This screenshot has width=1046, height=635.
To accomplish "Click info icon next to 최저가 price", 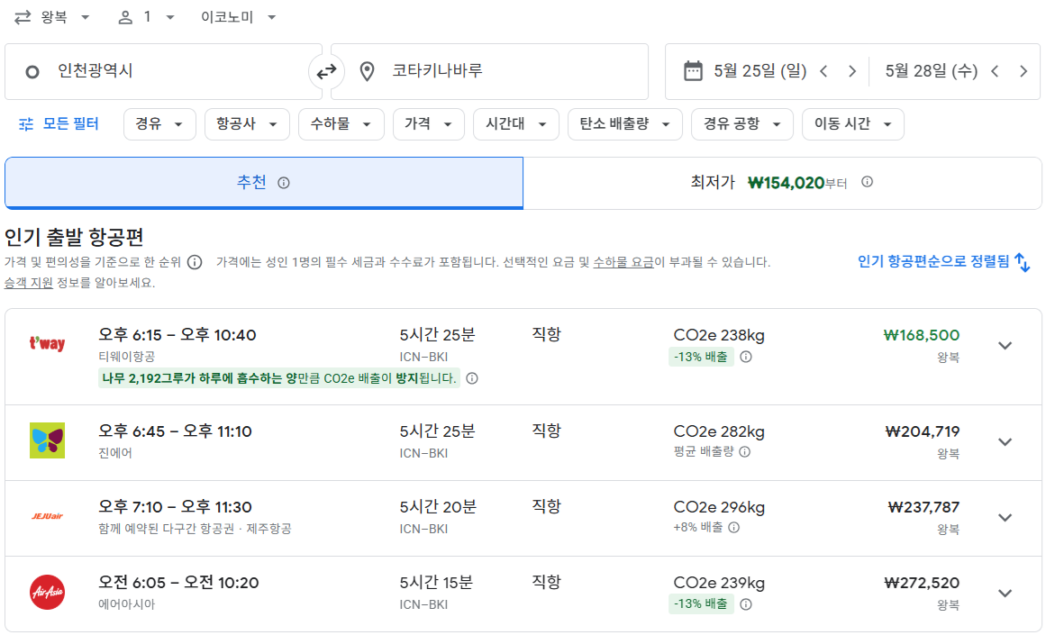I will point(867,181).
